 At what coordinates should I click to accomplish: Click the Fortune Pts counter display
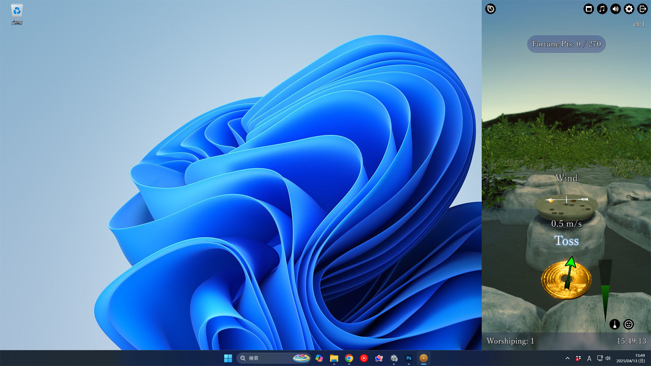tap(566, 44)
